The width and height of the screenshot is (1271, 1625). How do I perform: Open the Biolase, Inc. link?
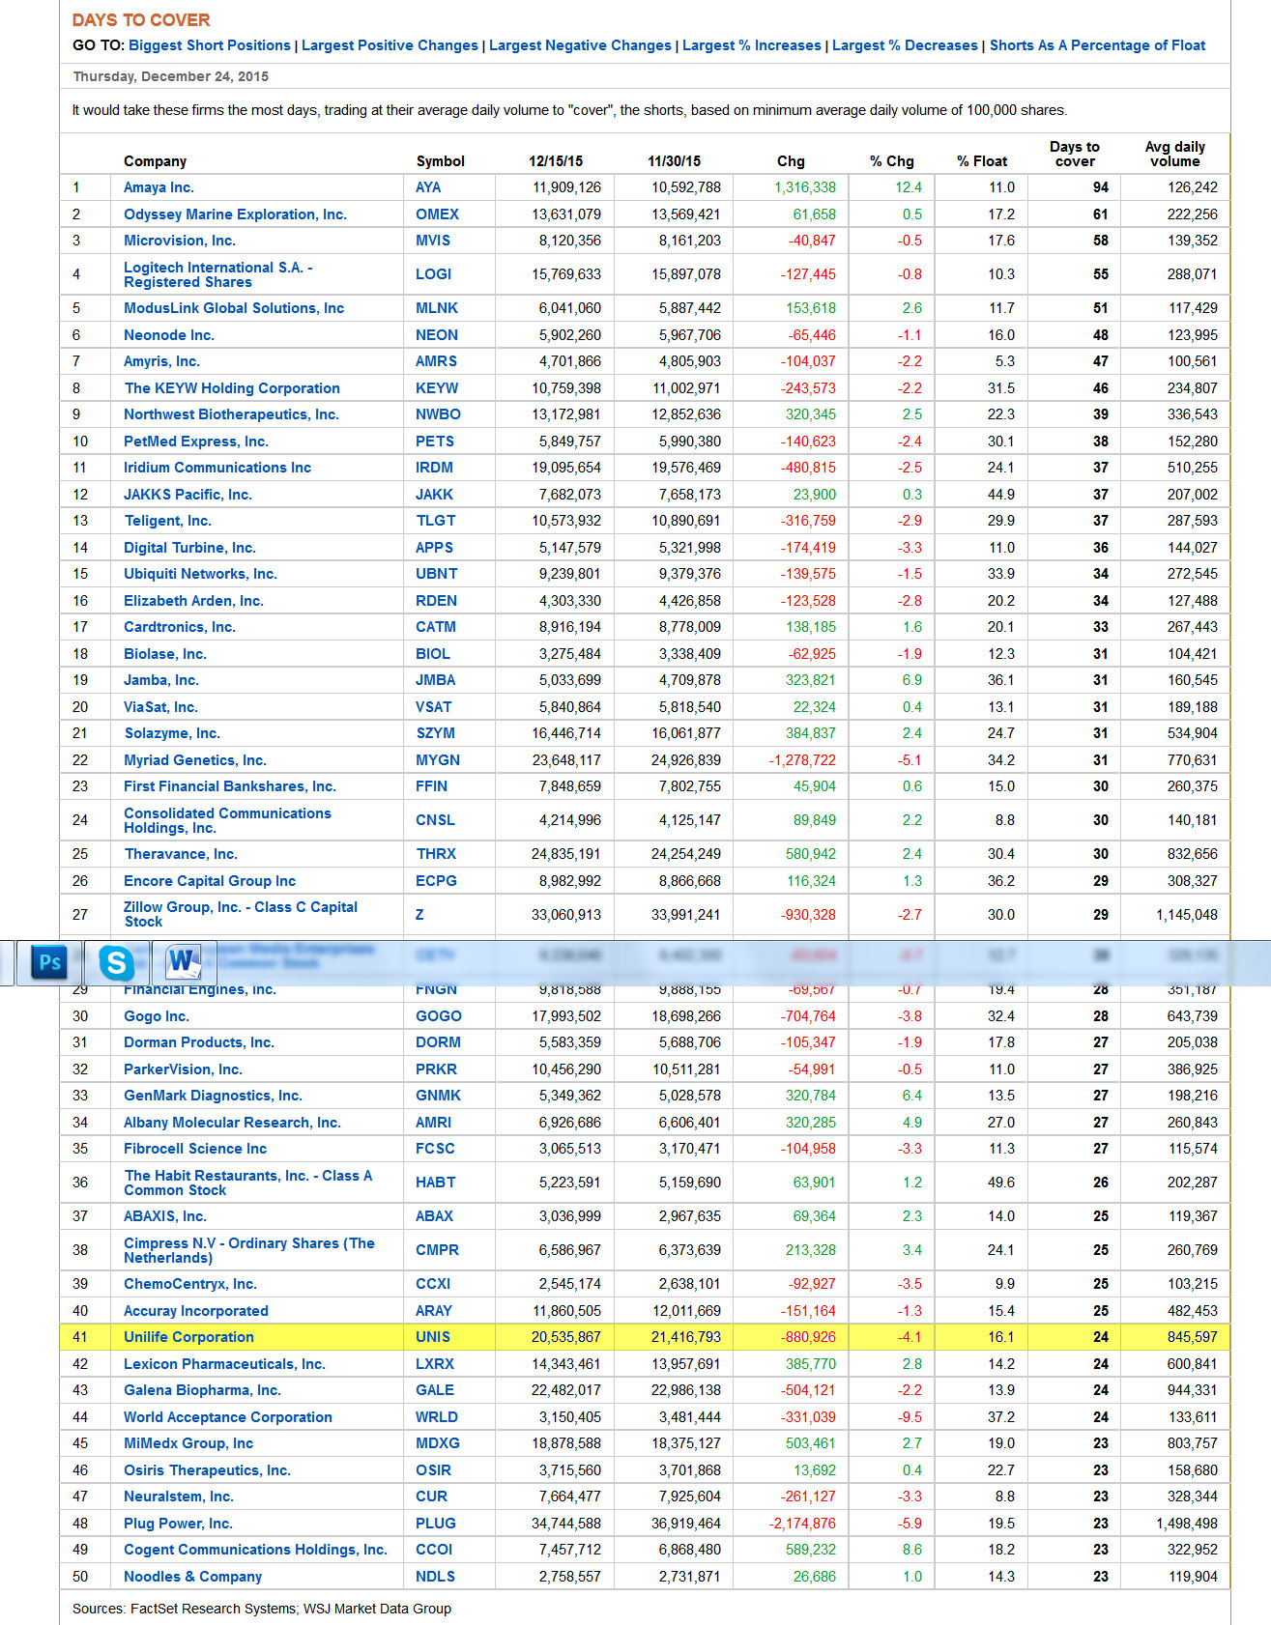165,654
